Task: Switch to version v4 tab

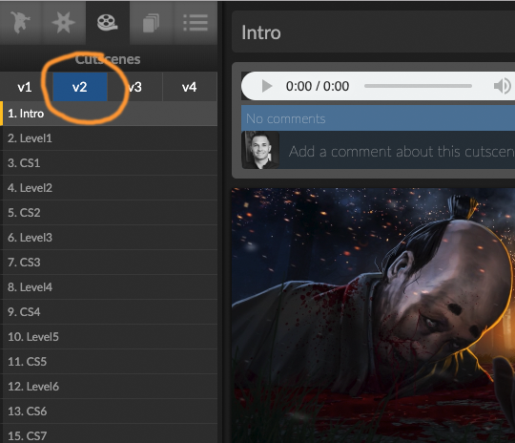Action: pos(190,87)
